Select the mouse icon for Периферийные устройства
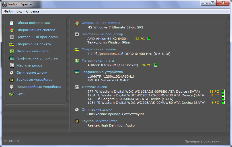The width and height of the screenshot is (232, 147). (x=12, y=87)
